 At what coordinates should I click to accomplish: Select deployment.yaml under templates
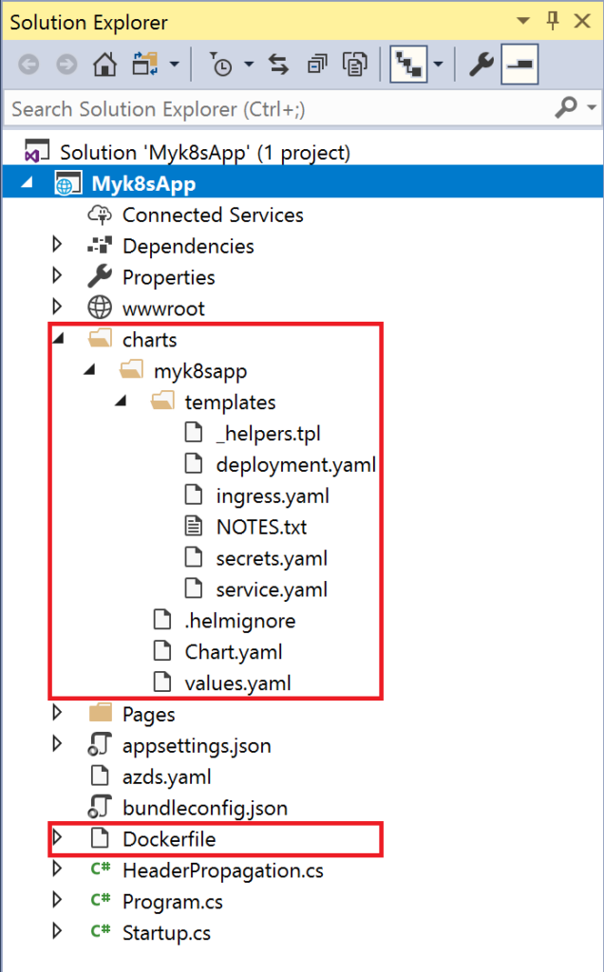coord(295,463)
